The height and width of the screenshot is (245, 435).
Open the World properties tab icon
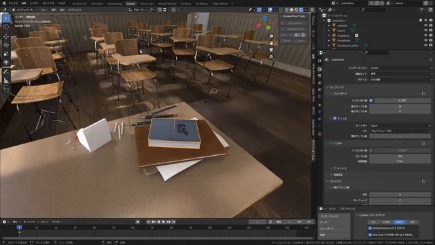pos(319,97)
